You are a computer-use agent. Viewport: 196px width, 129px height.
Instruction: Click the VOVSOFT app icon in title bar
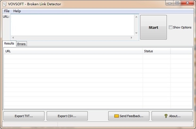[x=5, y=4]
